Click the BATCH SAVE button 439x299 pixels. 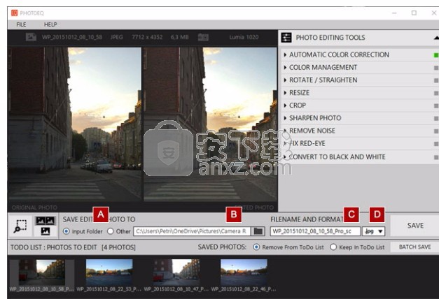click(x=414, y=247)
